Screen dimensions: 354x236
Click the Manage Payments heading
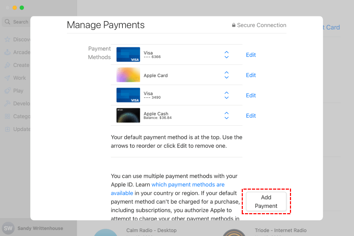[106, 25]
